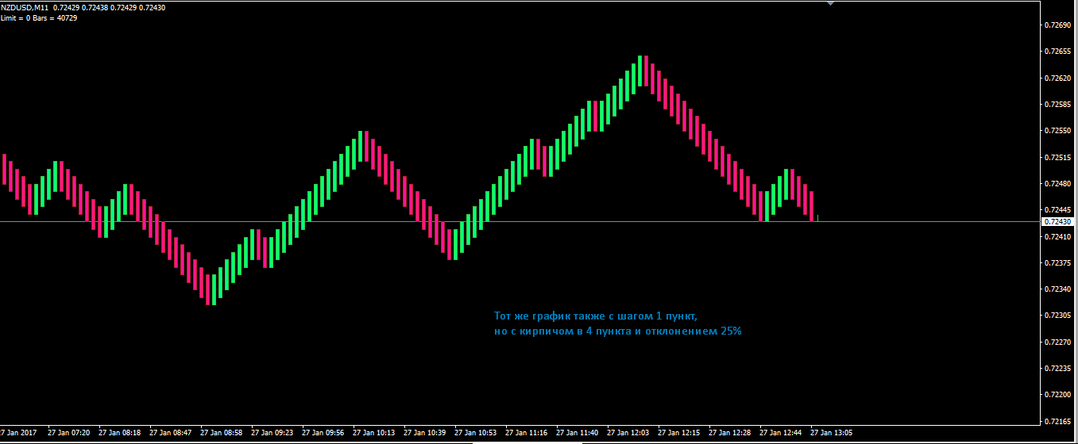Click price axis value 0.72480

[1057, 184]
